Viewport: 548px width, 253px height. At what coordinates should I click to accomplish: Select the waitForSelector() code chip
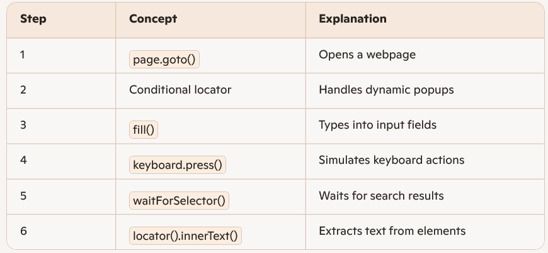(x=180, y=201)
